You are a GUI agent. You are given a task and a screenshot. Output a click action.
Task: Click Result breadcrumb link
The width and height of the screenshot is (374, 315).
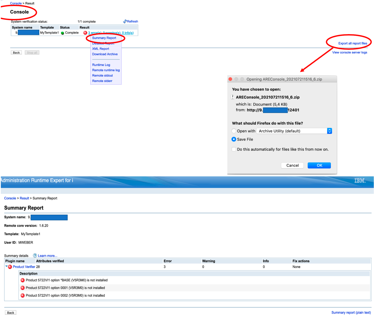[x=24, y=198]
